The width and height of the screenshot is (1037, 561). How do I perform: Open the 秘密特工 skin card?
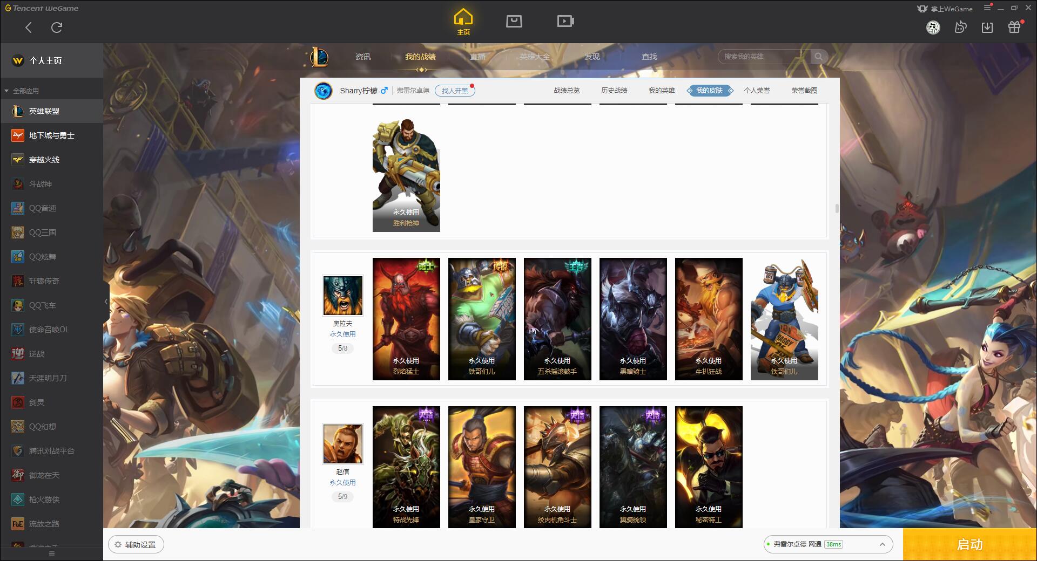pos(709,467)
